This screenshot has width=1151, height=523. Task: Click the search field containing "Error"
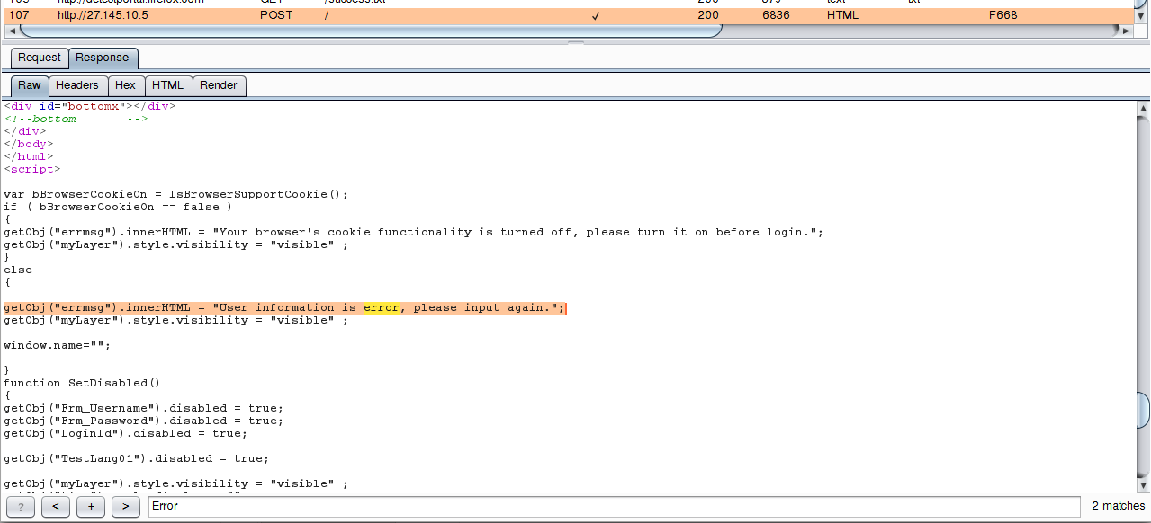tap(612, 506)
